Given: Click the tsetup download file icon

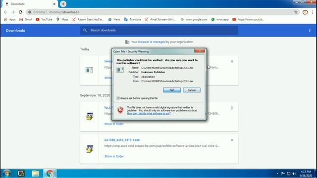Looking at the screenshot, I should click(x=89, y=70).
